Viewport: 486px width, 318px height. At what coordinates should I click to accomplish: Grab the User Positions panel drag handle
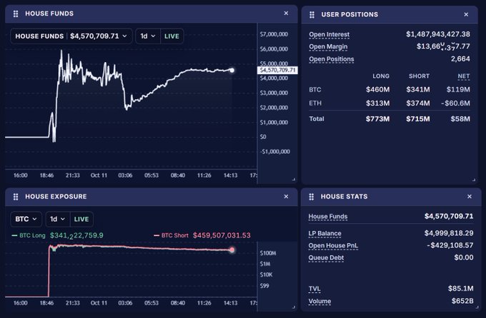312,14
